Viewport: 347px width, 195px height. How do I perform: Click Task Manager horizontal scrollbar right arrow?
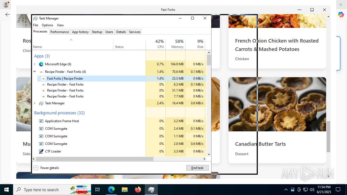coord(204,159)
